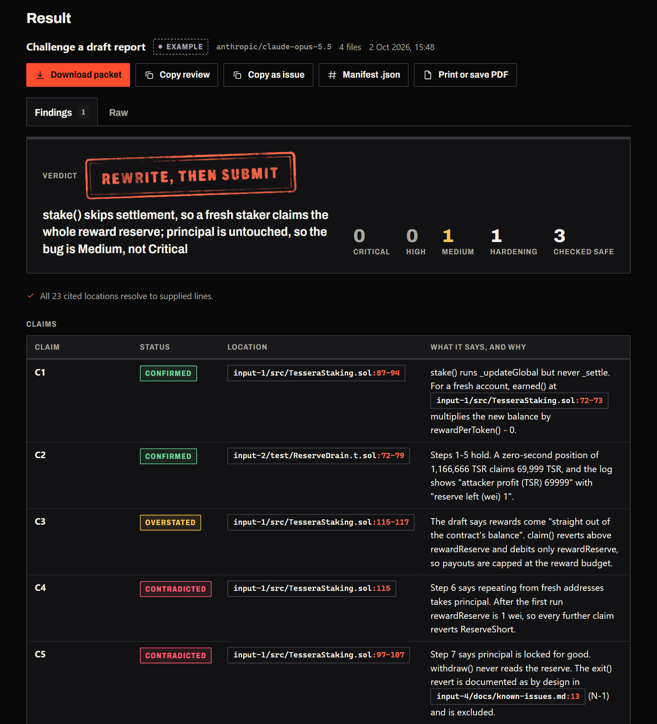
Task: Click the claim ID C3
Action: click(40, 522)
